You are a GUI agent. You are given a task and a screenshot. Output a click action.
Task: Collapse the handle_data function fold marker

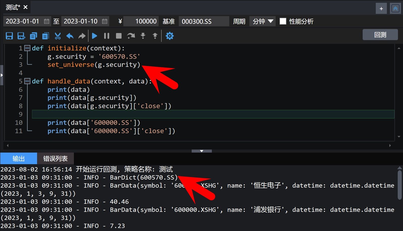pos(27,81)
